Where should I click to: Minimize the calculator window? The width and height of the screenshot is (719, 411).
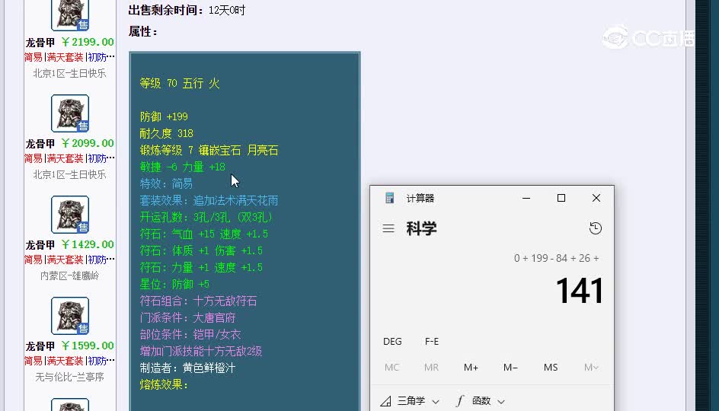pyautogui.click(x=526, y=198)
